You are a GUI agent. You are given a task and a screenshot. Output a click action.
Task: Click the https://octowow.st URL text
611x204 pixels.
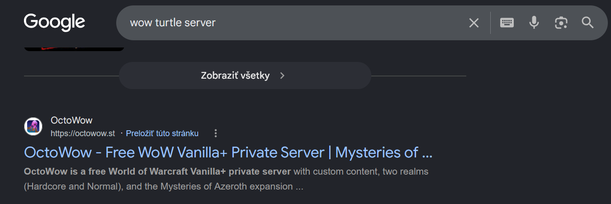[x=83, y=133]
